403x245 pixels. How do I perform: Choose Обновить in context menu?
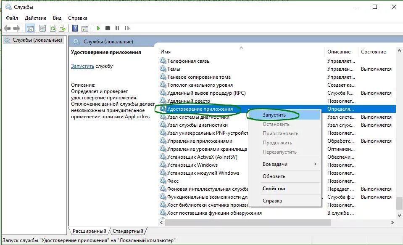point(284,176)
